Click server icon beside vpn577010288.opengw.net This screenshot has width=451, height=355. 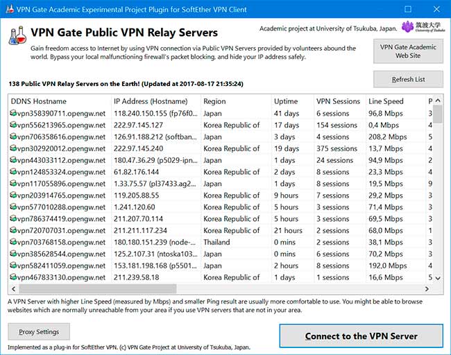tap(13, 207)
